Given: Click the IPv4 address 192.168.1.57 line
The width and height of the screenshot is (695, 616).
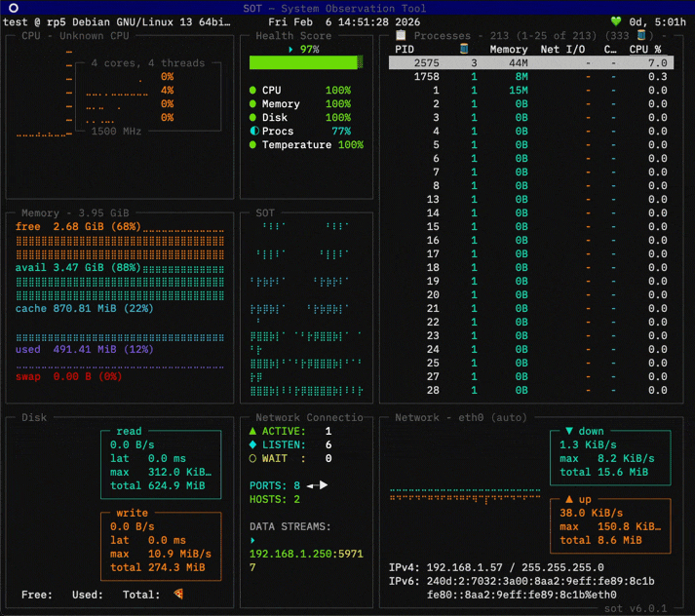Looking at the screenshot, I should point(496,567).
